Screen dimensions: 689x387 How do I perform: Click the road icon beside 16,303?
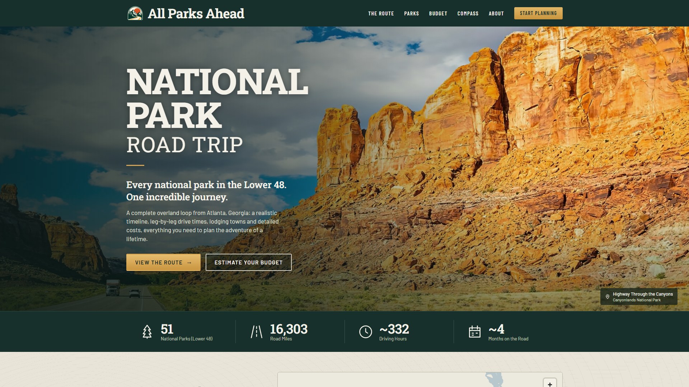pos(256,332)
